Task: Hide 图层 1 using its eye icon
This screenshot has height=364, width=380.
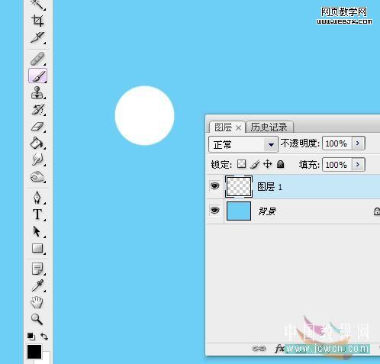Action: pos(214,186)
